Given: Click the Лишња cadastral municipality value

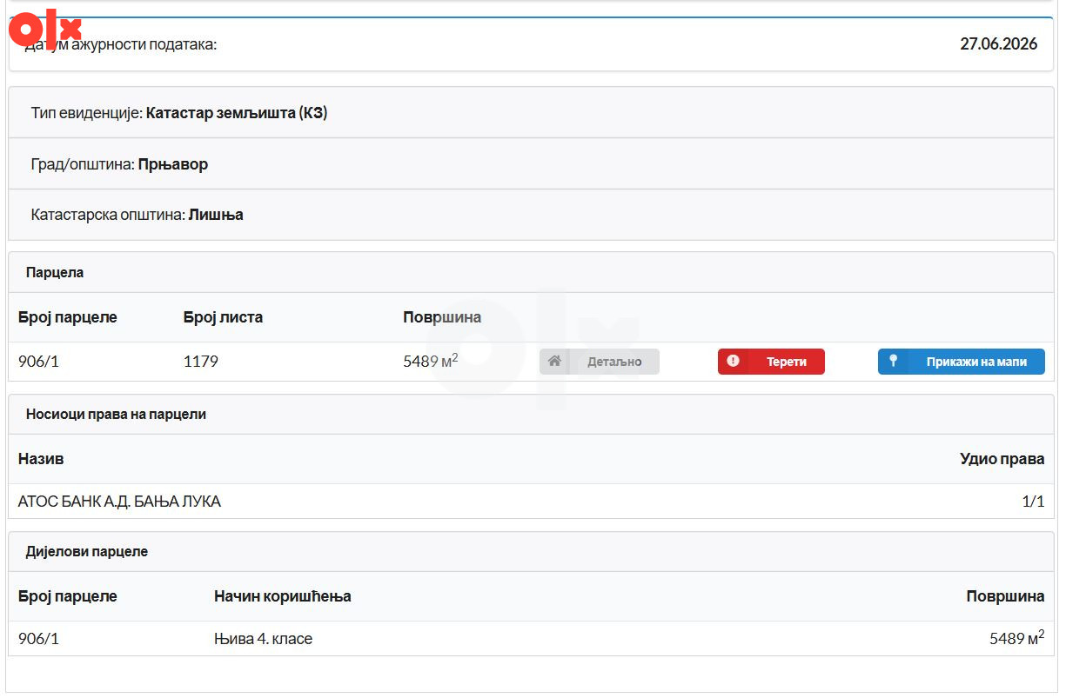Looking at the screenshot, I should (x=216, y=215).
